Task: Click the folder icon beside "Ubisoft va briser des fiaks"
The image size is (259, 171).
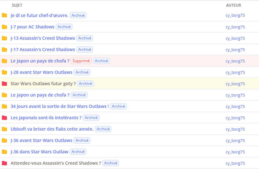Action: point(4,129)
